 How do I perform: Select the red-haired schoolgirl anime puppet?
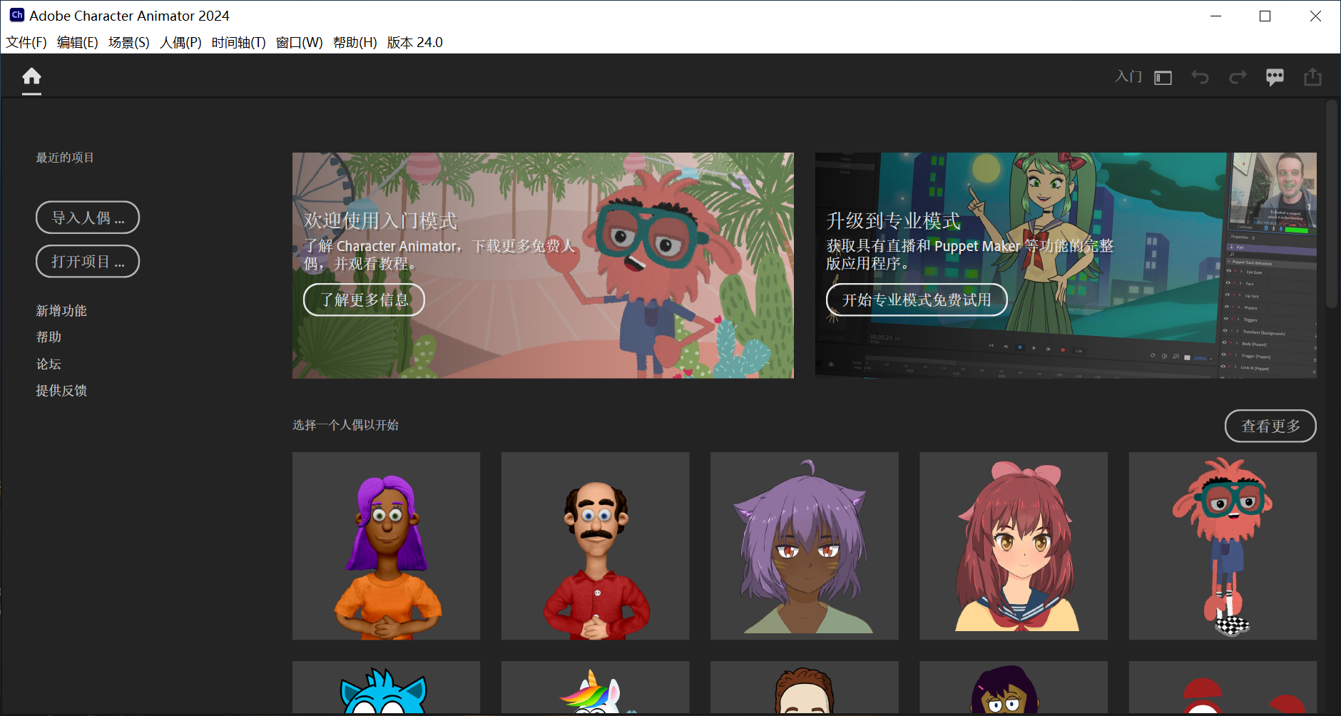coord(1013,546)
